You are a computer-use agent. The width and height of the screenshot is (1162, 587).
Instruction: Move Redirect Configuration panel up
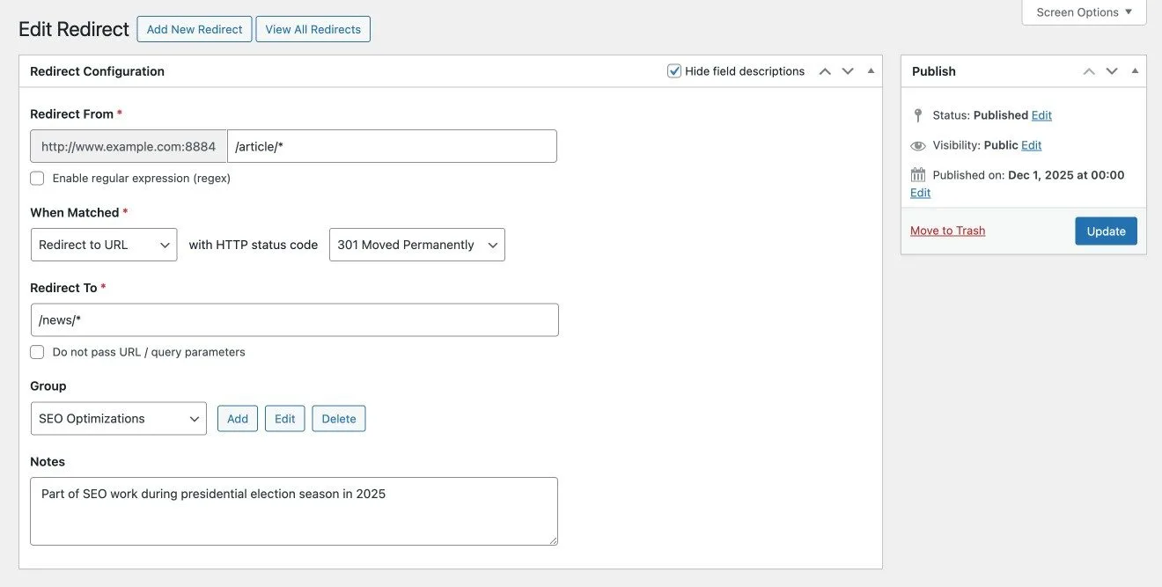[x=825, y=71]
